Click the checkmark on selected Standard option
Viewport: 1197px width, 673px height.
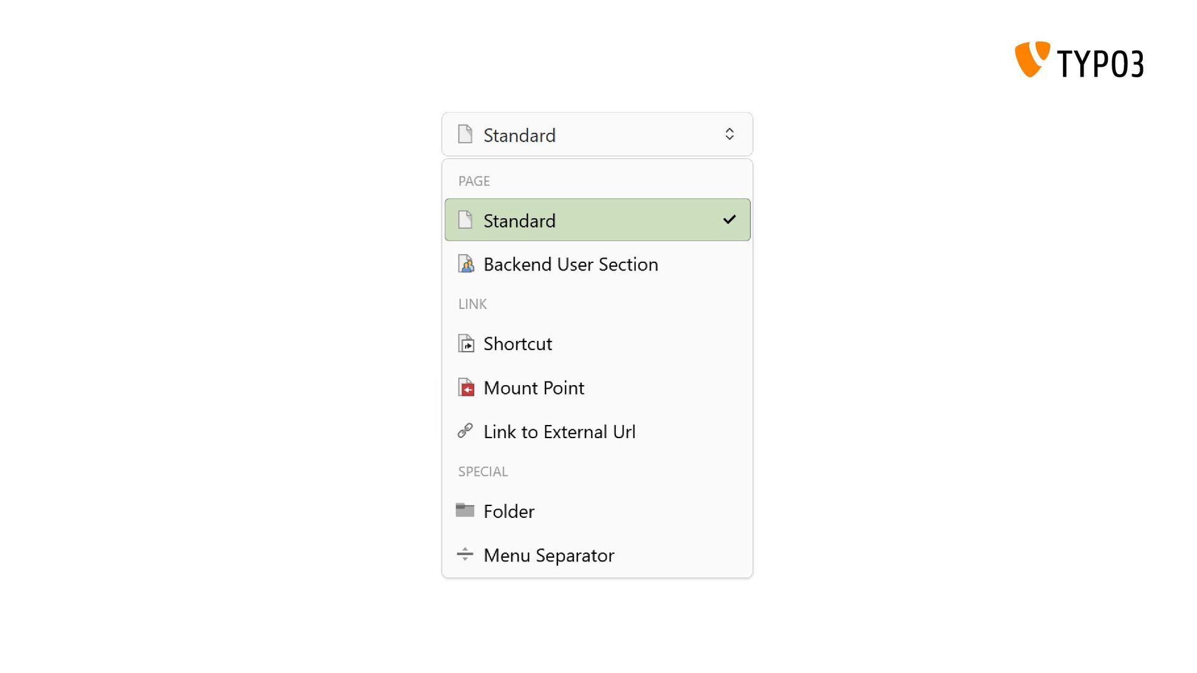pos(729,219)
